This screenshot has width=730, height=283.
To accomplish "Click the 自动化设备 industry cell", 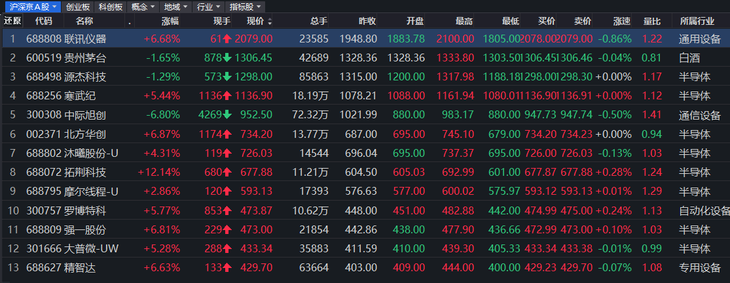I will pyautogui.click(x=704, y=210).
